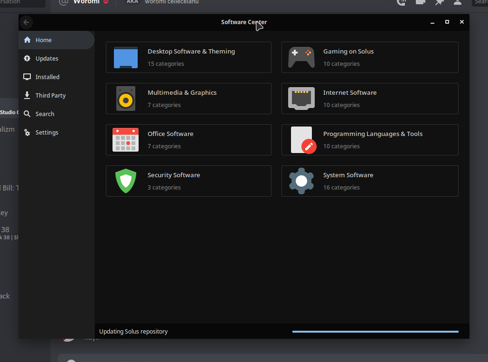Click the speaker icon for Multimedia & Graphics
Viewport: 488px width, 362px height.
point(126,99)
